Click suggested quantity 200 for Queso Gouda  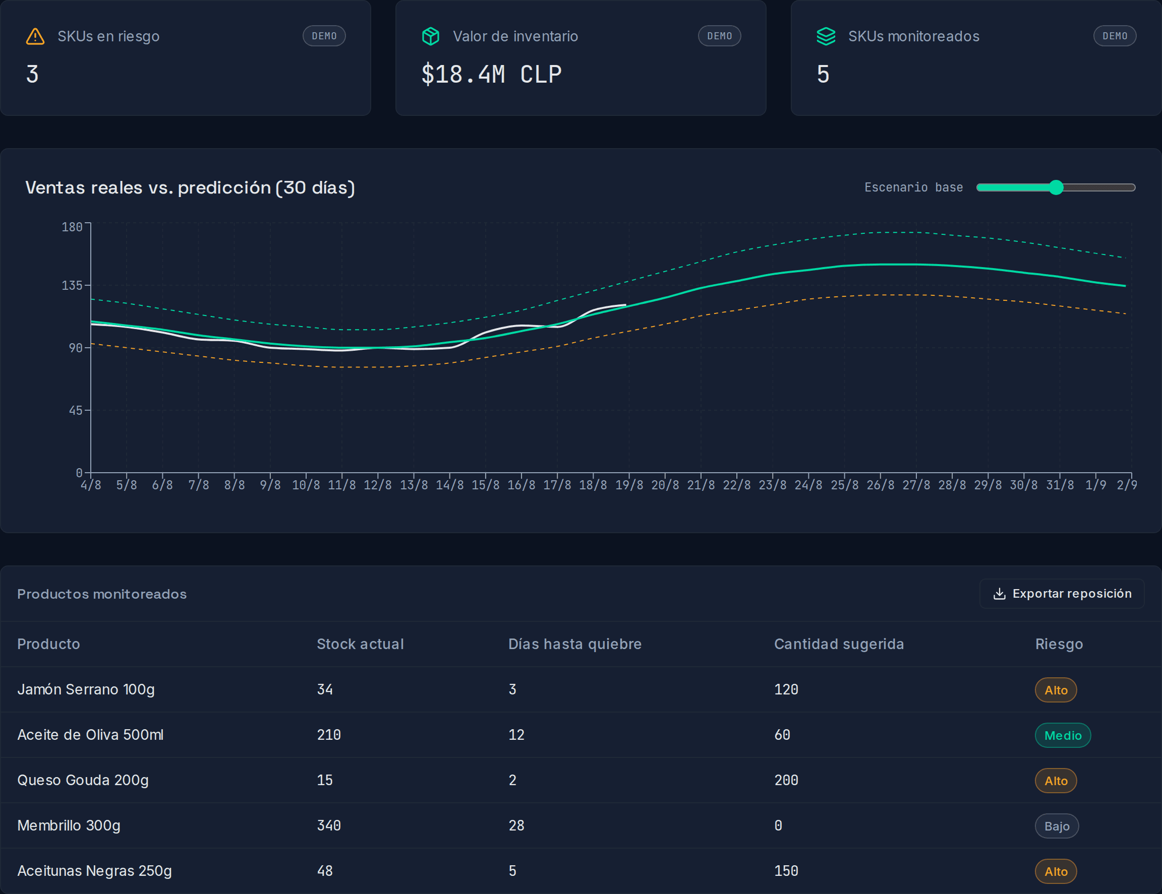point(786,780)
